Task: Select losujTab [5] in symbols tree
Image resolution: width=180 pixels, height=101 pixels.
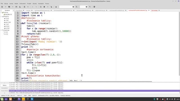Action: 8,15
